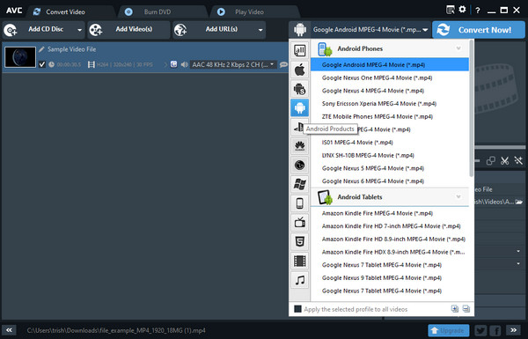Select the Huawei products category icon
Viewport: 528px width, 339px height.
(x=299, y=146)
